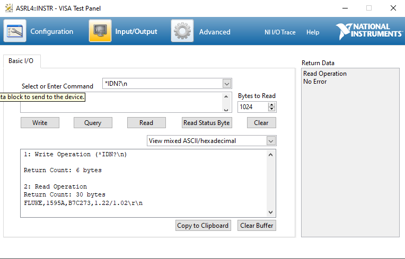The image size is (405, 259).
Task: Click the 'Bytes to Read' label
Action: tap(257, 96)
